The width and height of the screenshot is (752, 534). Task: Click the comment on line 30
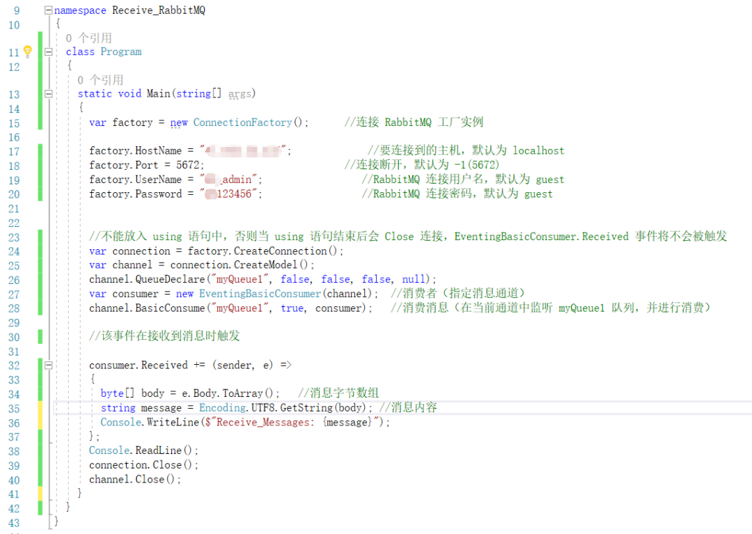point(164,336)
